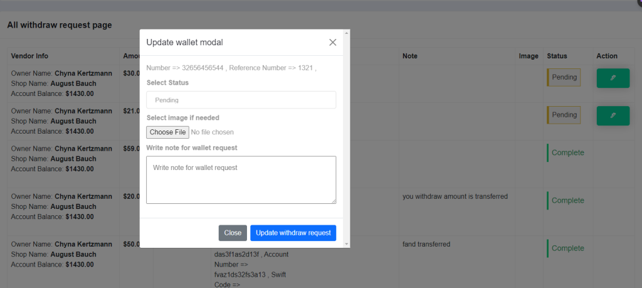The image size is (642, 288).
Task: Click the $50.0 amount cell
Action: (132, 244)
